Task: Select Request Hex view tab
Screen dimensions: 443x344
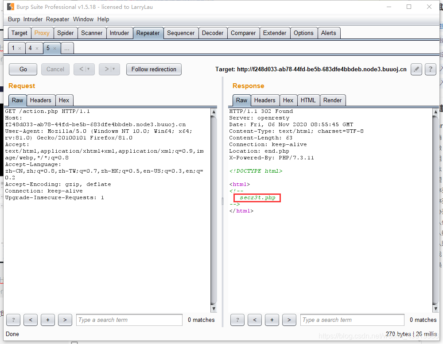Action: 64,100
